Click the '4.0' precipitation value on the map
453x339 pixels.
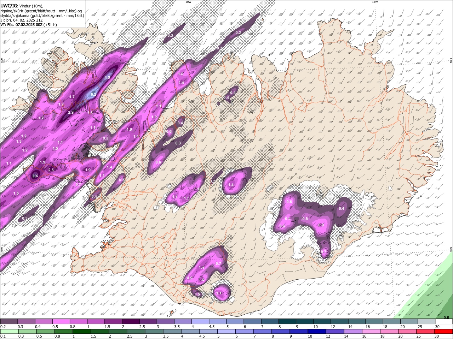108,77
